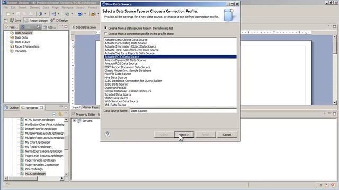Select Web Services Data Source entry
The height and width of the screenshot is (190, 339).
(170, 101)
